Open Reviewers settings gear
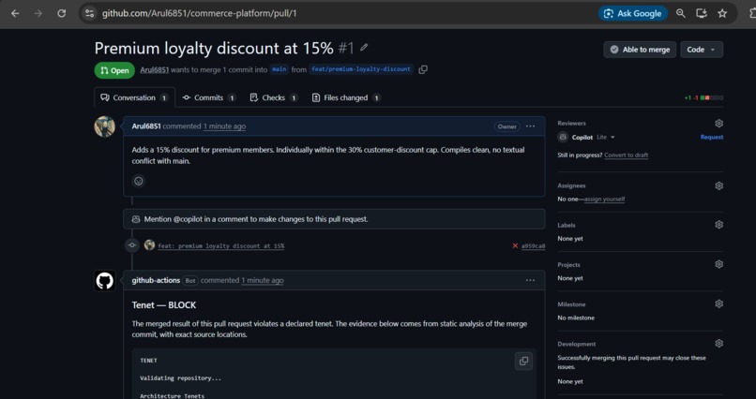The width and height of the screenshot is (756, 399). (x=718, y=124)
